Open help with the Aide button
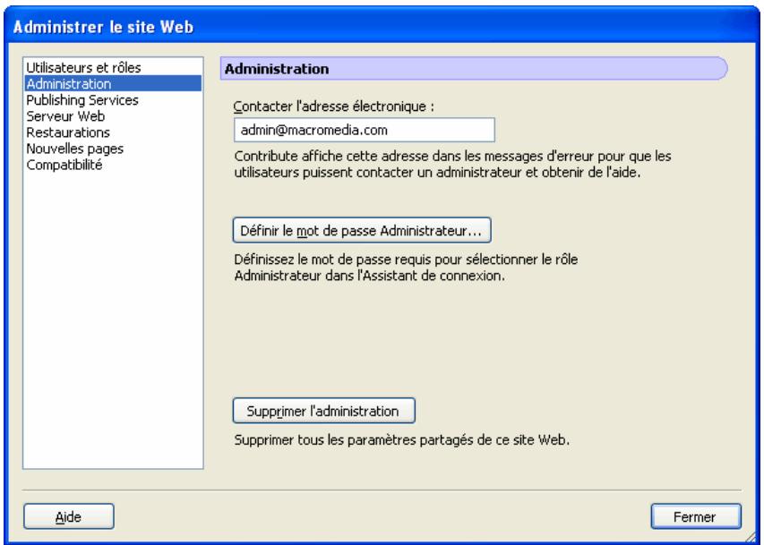This screenshot has height=545, width=764. [x=69, y=516]
